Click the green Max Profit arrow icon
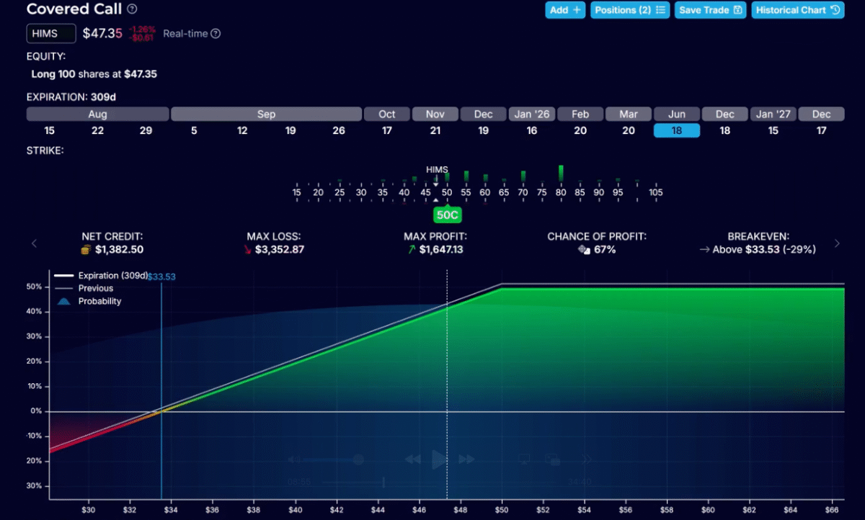865x520 pixels. click(411, 249)
